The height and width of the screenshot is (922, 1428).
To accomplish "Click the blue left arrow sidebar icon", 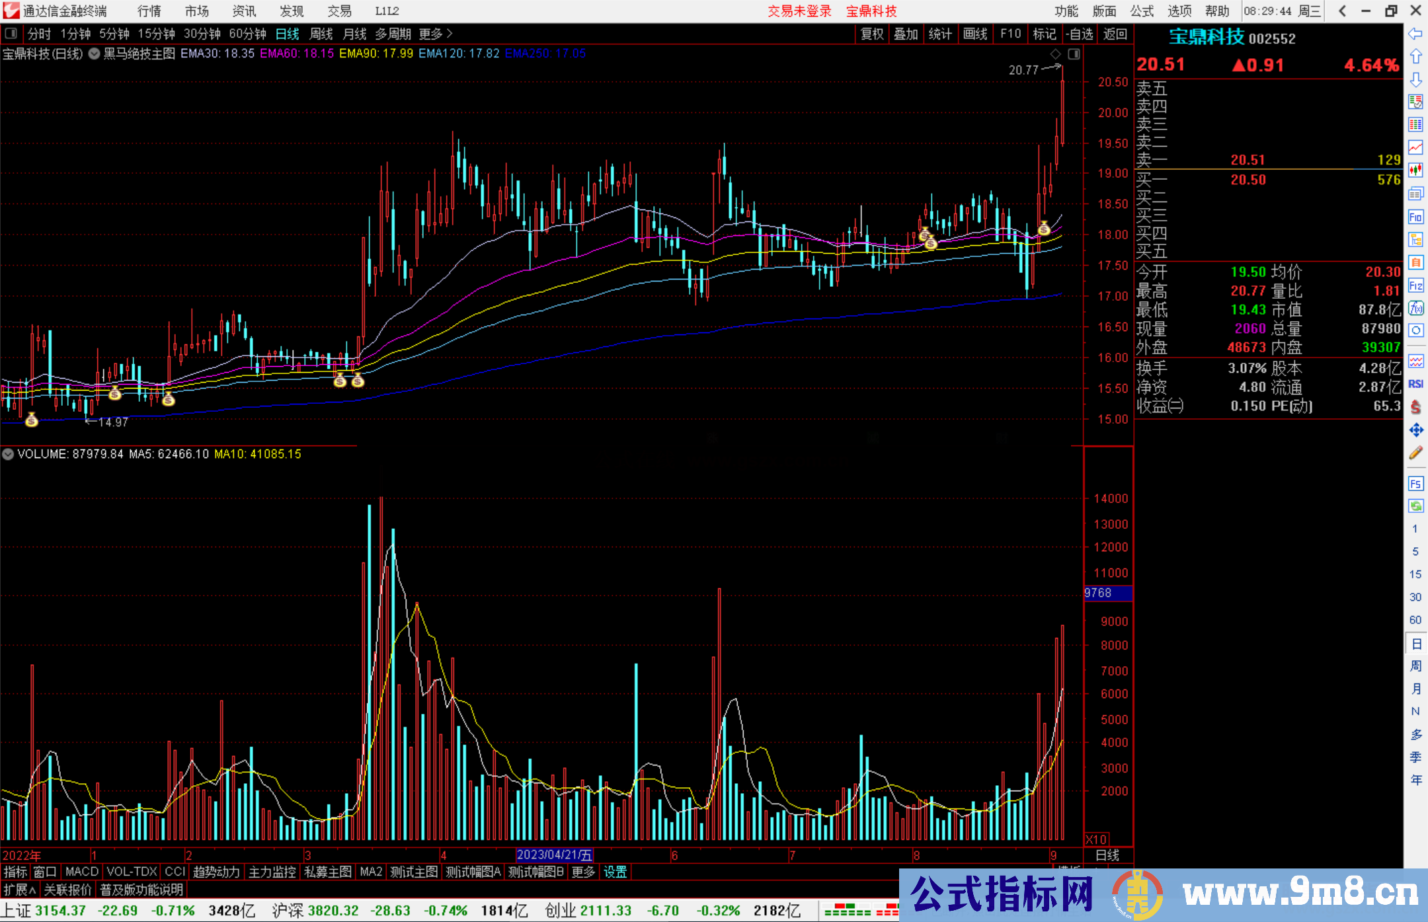I will tap(1415, 34).
